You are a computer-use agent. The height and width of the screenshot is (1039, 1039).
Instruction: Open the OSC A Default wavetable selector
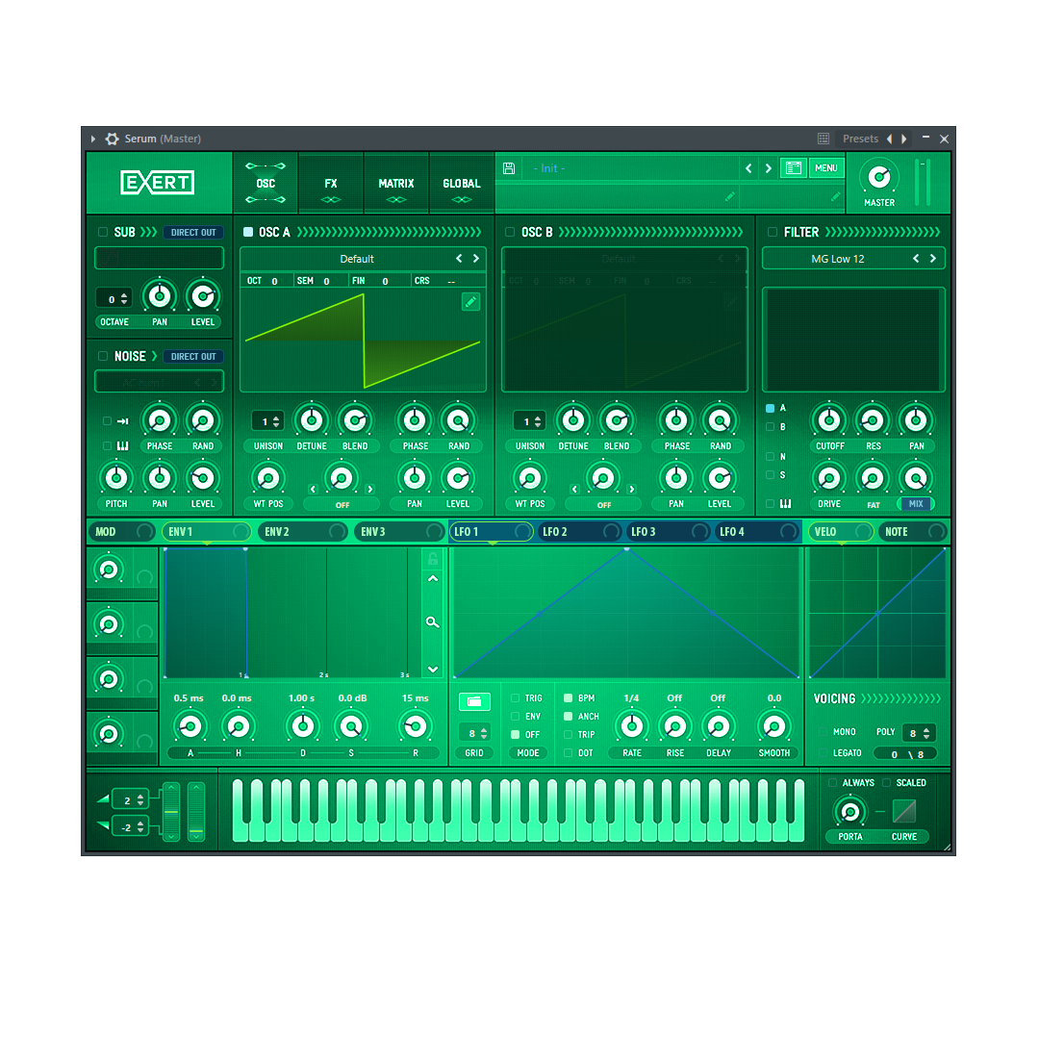[356, 259]
